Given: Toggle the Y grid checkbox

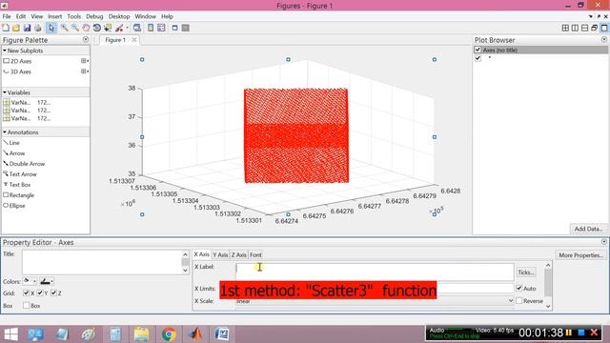Looking at the screenshot, I should [40, 293].
